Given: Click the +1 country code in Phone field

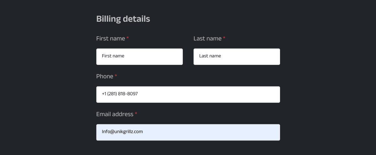Looking at the screenshot, I should pos(104,94).
